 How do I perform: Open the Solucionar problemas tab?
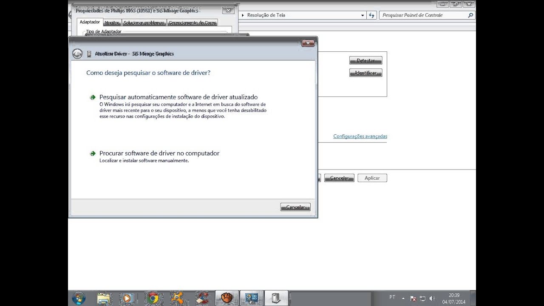click(x=144, y=23)
